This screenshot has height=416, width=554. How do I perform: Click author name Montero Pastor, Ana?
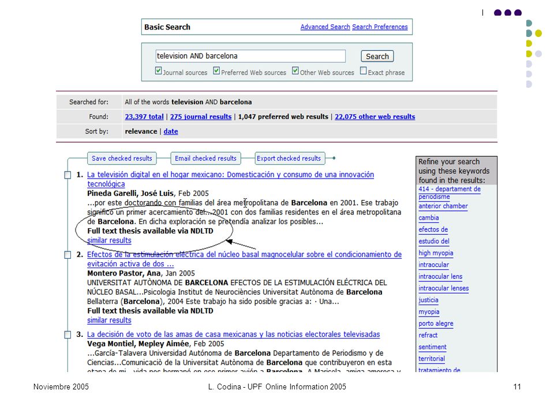point(123,273)
